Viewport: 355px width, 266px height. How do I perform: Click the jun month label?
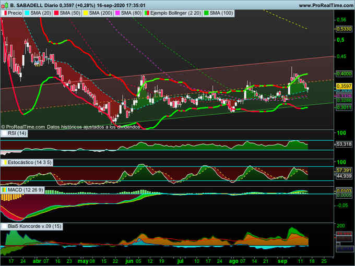point(129,261)
